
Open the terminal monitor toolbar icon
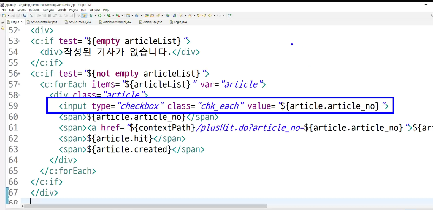coord(25,15)
